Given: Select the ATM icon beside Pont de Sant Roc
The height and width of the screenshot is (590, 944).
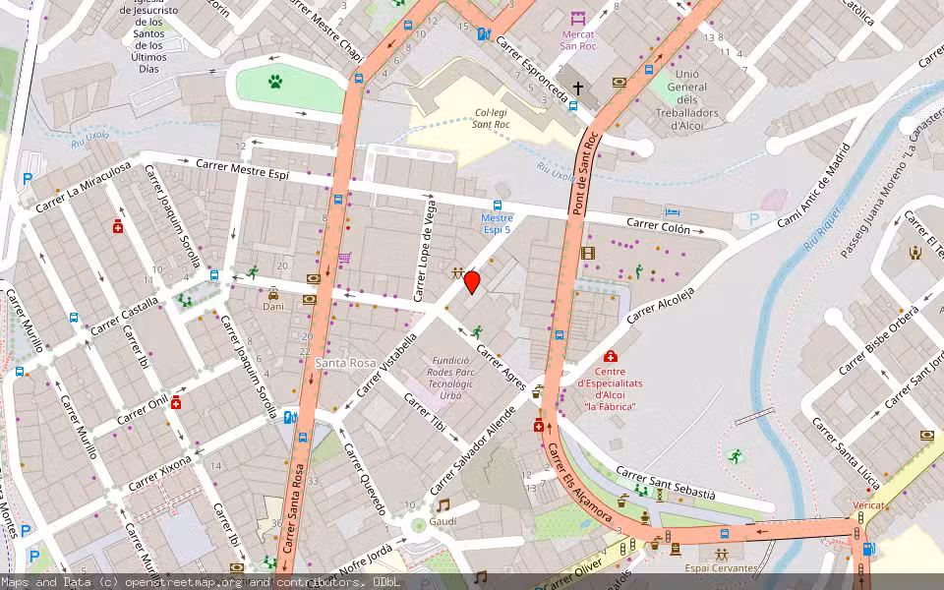Looking at the screenshot, I should 619,82.
